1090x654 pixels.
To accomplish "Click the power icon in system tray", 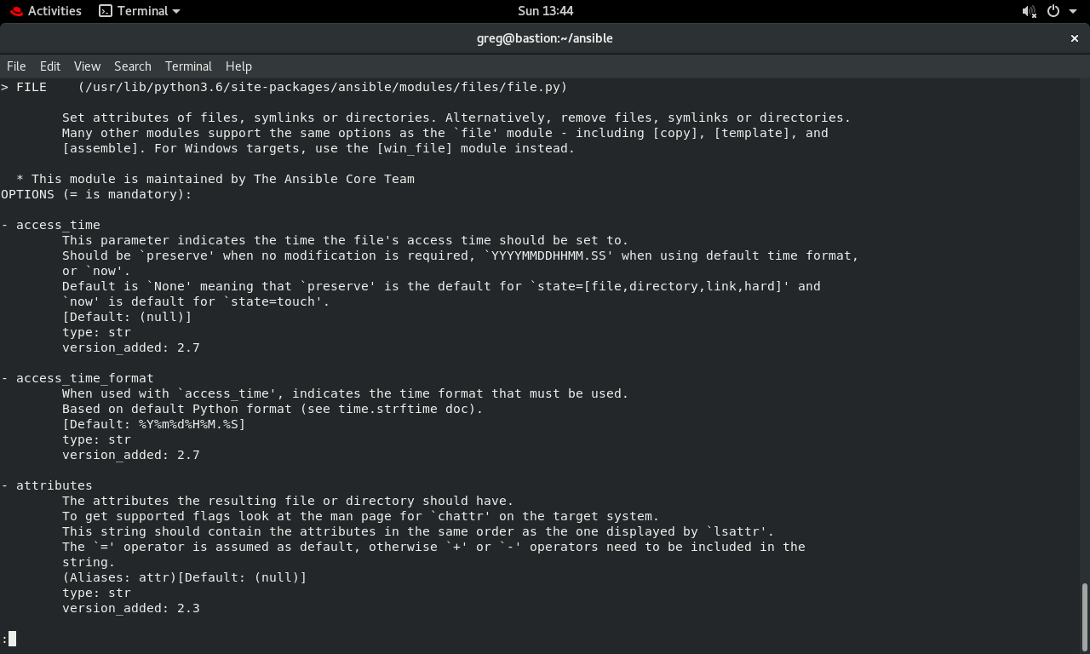I will pyautogui.click(x=1053, y=11).
